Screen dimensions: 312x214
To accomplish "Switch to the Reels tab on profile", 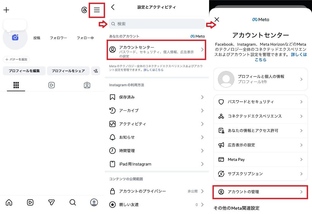I will 51,85.
